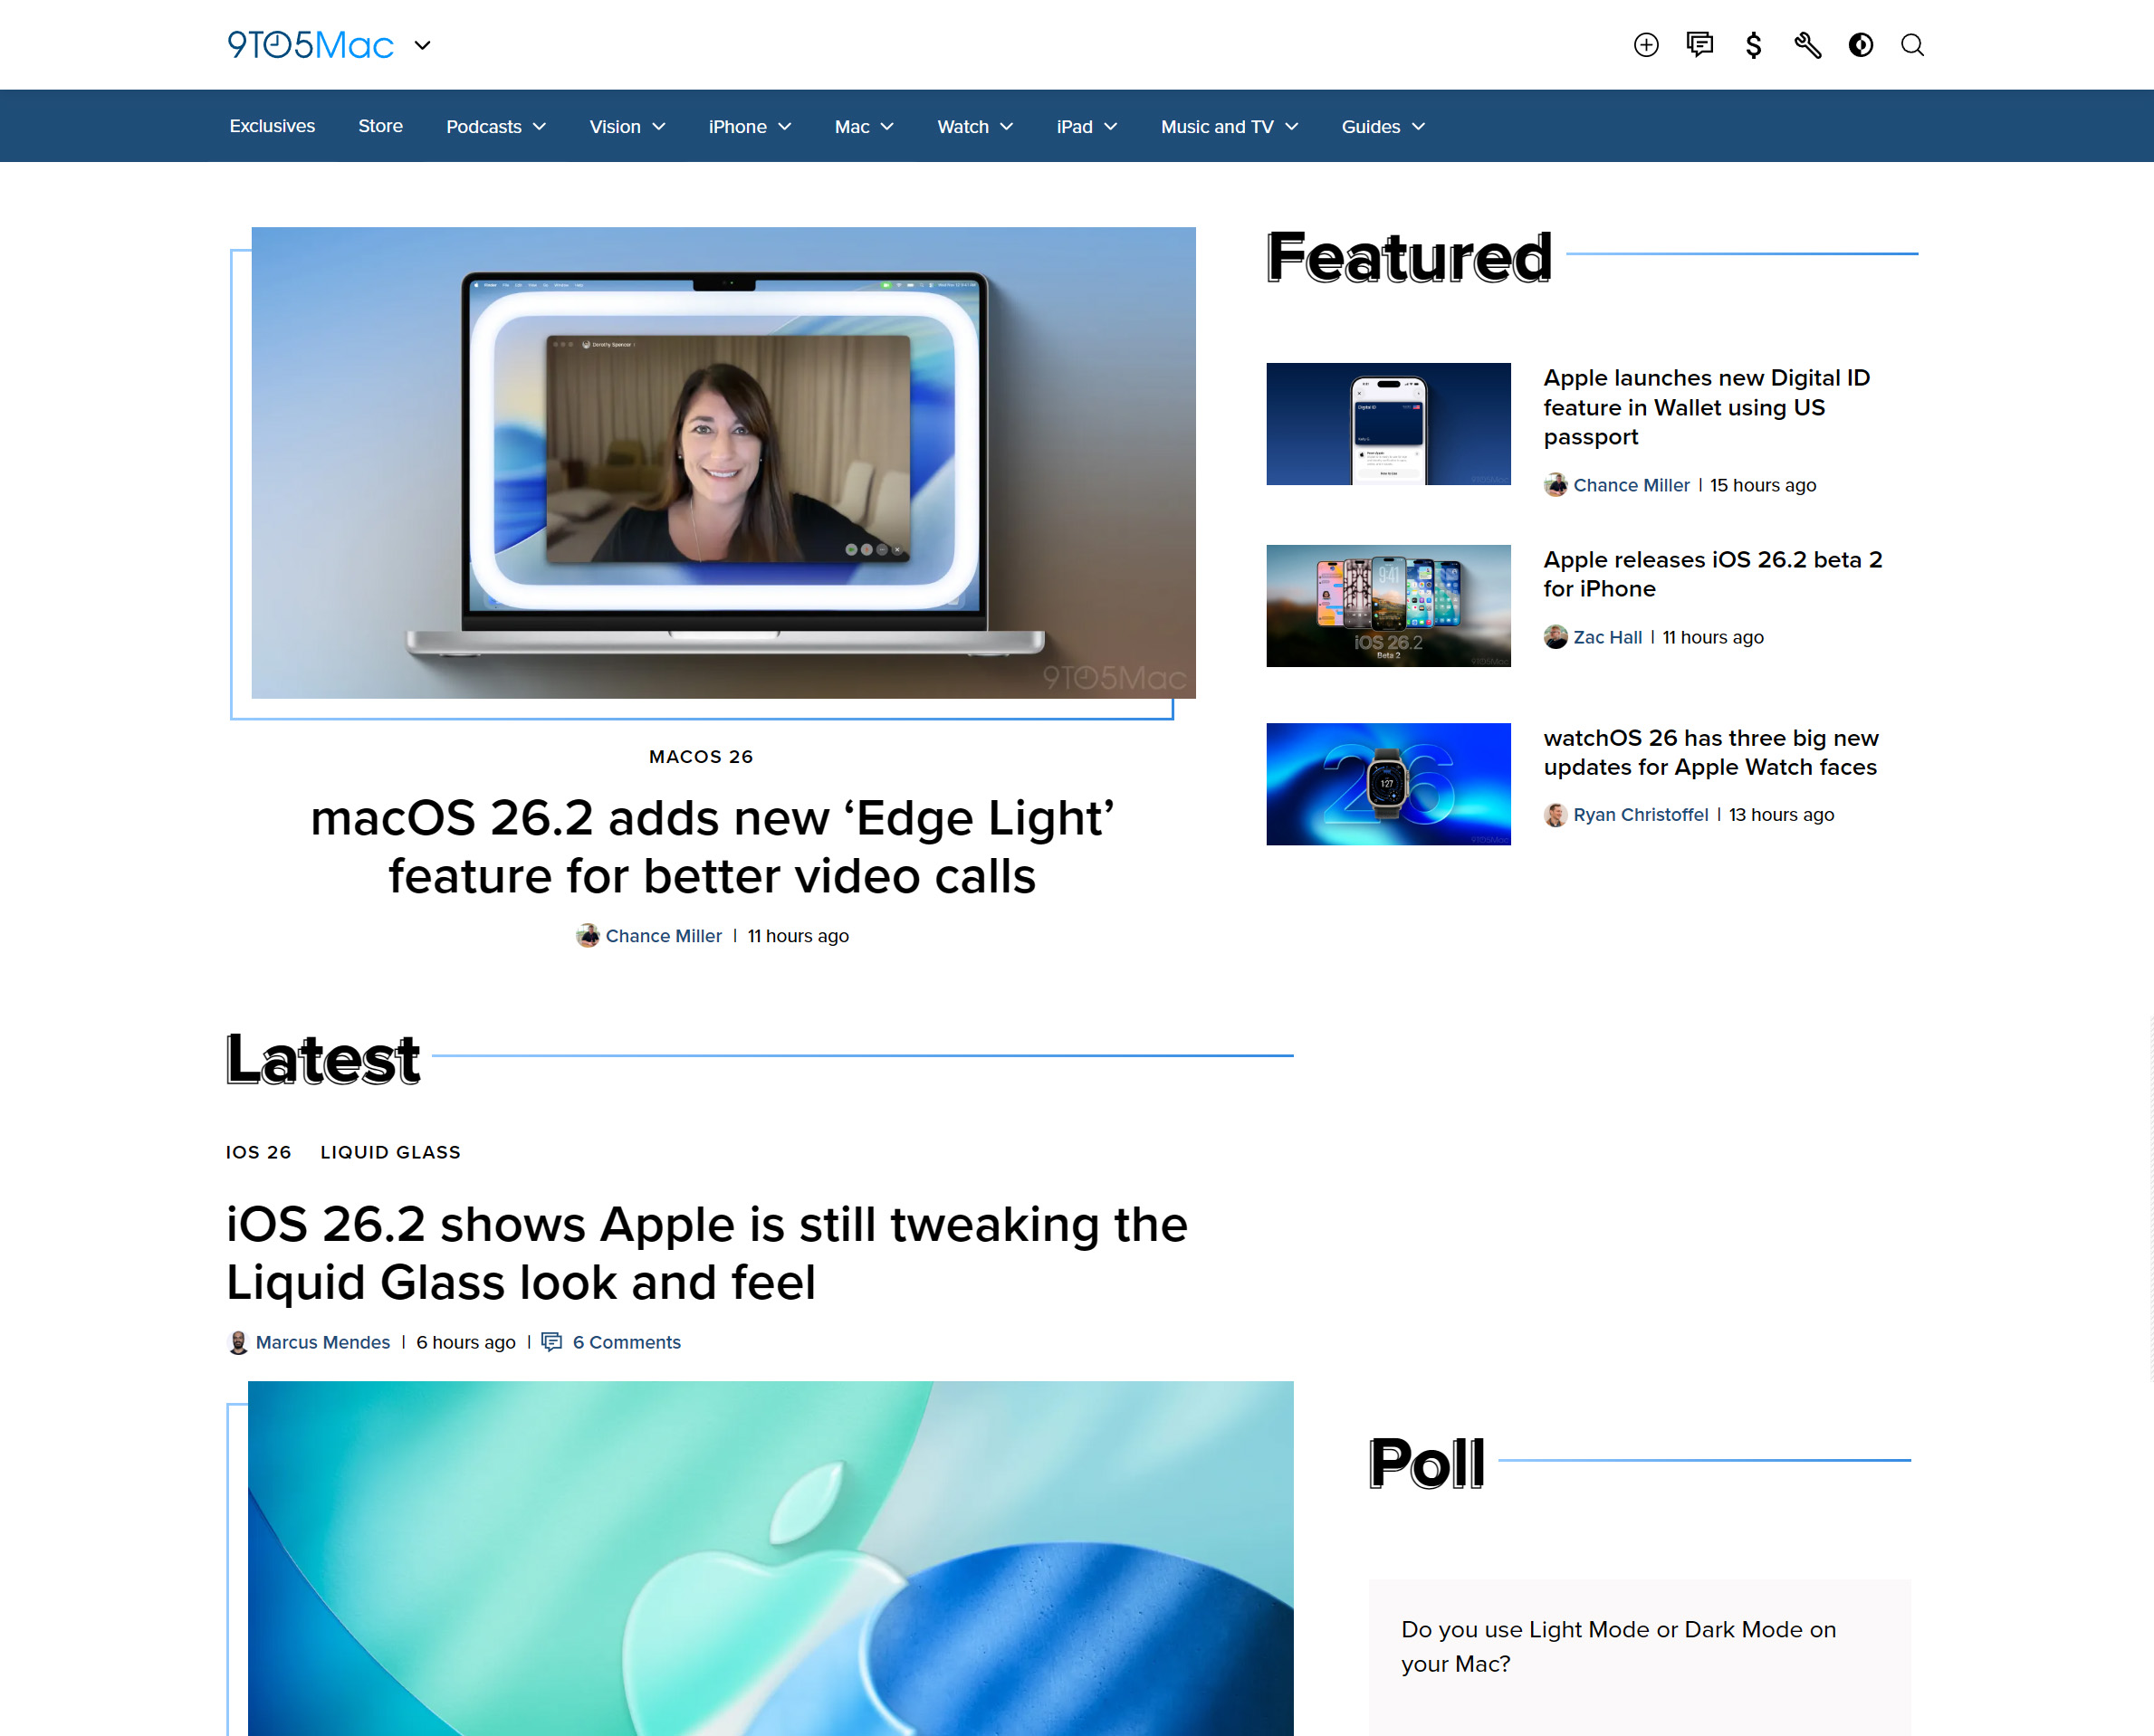
Task: Click the MacBook Edge Light hero image
Action: [723, 463]
